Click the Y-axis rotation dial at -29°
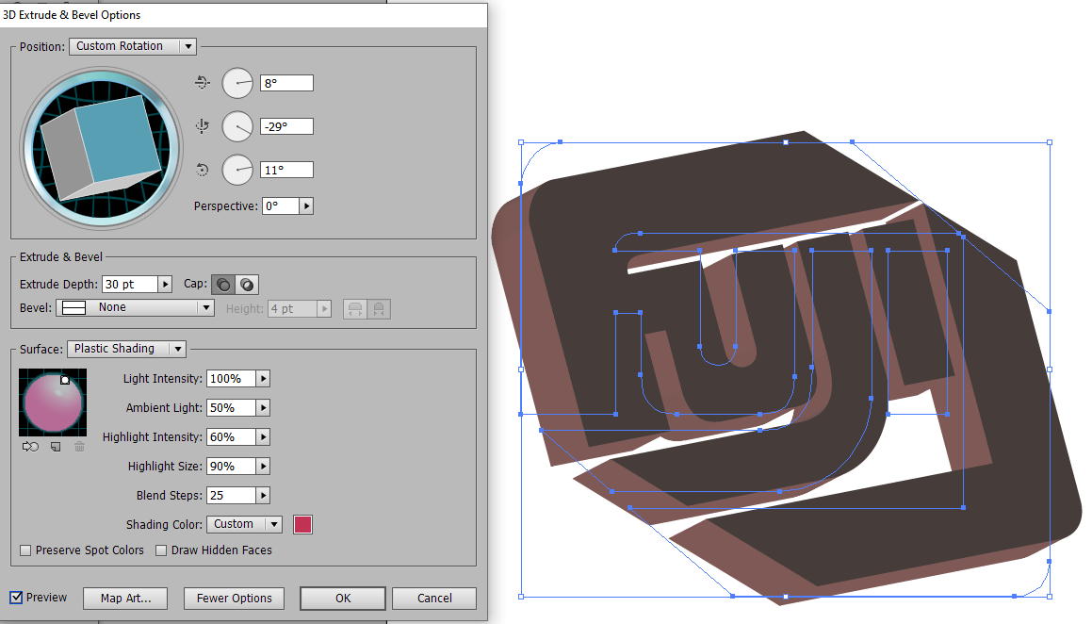The height and width of the screenshot is (624, 1092). click(x=237, y=126)
